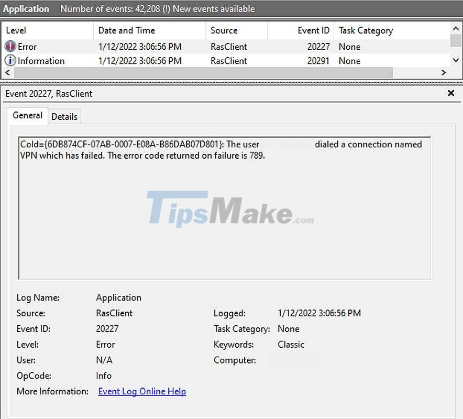The image size is (463, 419).
Task: Select the blue Information level icon
Action: pyautogui.click(x=10, y=61)
